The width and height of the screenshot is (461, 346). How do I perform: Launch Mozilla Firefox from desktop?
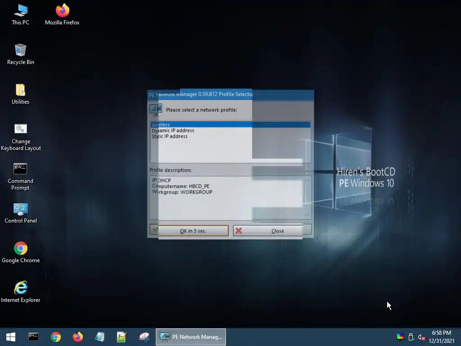coord(62,14)
